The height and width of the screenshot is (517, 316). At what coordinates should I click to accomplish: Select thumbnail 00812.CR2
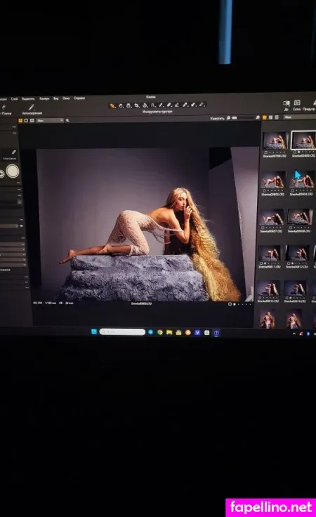coord(298,253)
